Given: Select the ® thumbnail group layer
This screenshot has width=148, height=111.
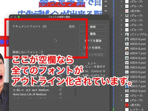Looking at the screenshot, I should (x=136, y=16).
